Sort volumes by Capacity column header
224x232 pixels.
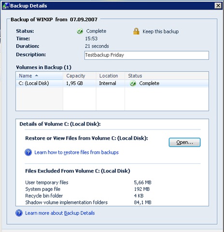point(80,76)
